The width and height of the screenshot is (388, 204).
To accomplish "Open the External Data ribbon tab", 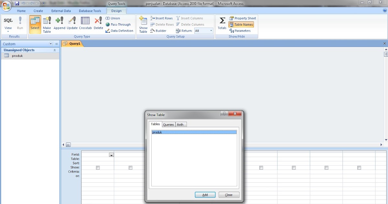I will click(x=61, y=11).
